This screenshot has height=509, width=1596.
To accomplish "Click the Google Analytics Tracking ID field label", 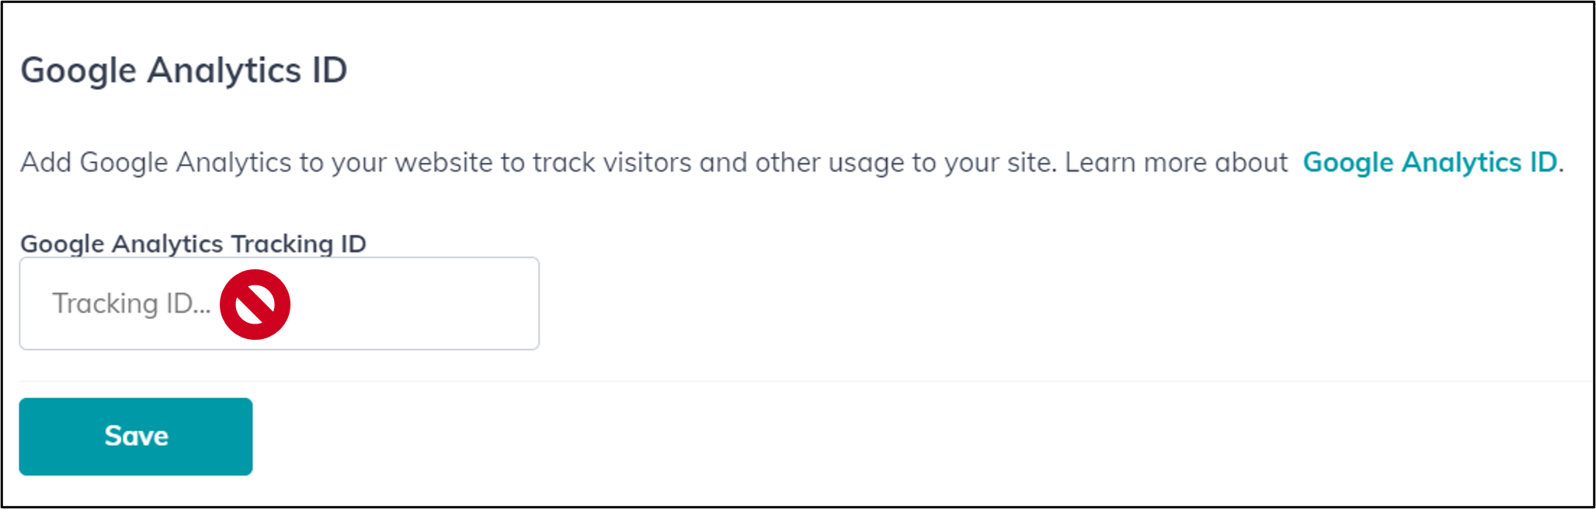I will tap(193, 244).
